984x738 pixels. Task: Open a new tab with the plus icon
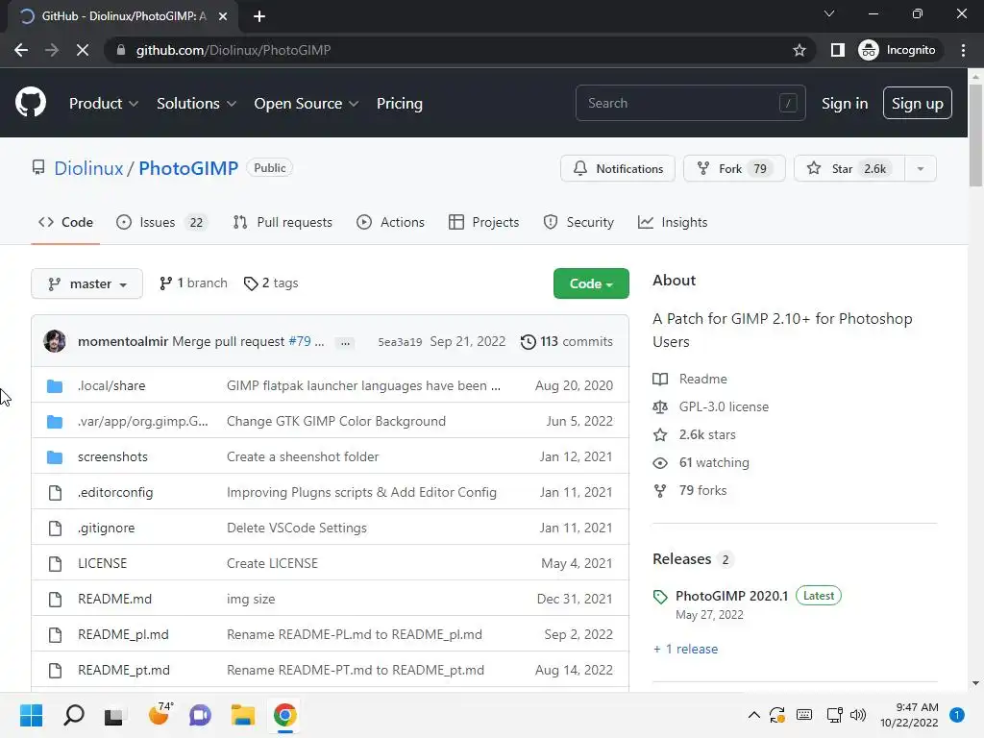coord(259,16)
